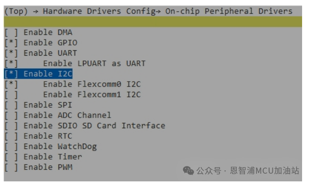Select On-chip Peripheral Drivers breadcrumb
This screenshot has height=183, width=309.
coord(228,11)
